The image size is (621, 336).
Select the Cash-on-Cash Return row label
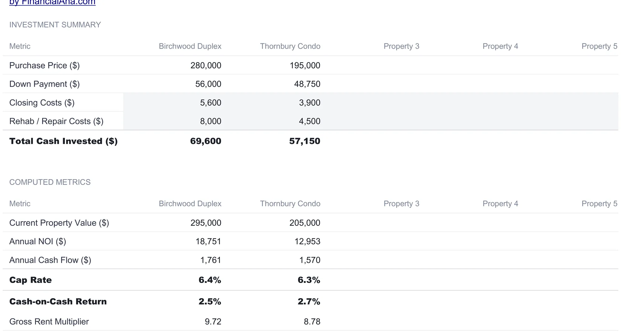coord(58,302)
